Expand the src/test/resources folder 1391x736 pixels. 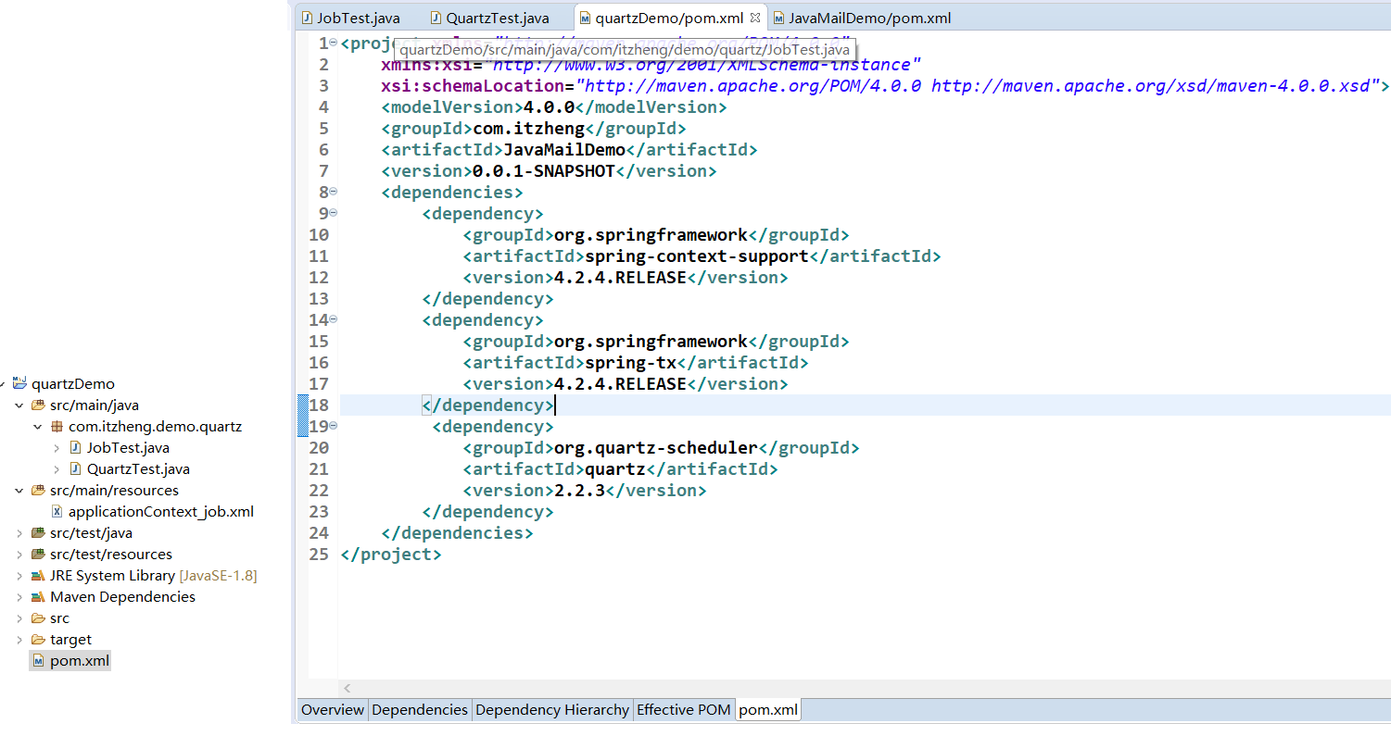tap(19, 554)
